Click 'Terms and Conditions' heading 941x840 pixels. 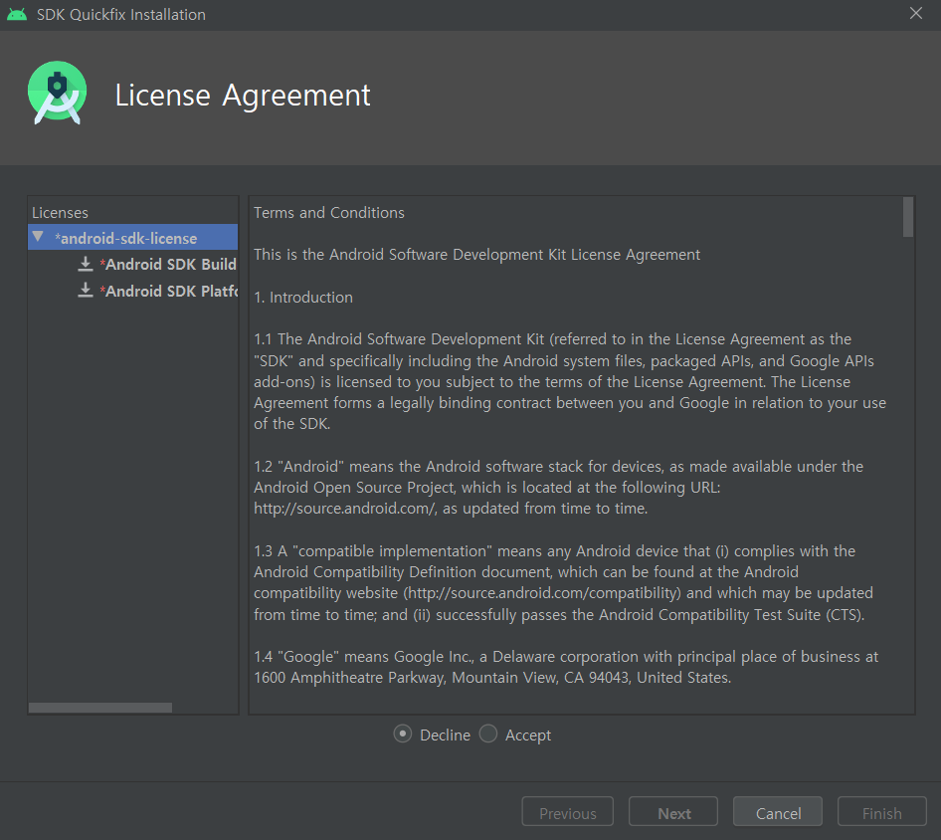point(329,213)
